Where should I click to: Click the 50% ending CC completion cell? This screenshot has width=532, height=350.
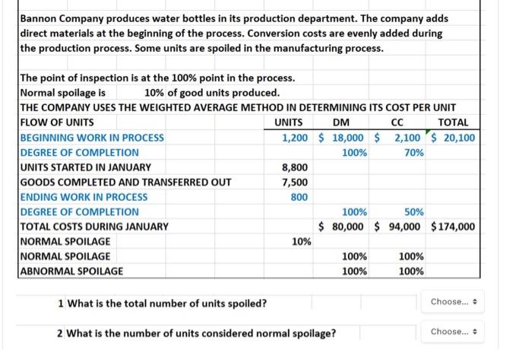[x=413, y=212]
